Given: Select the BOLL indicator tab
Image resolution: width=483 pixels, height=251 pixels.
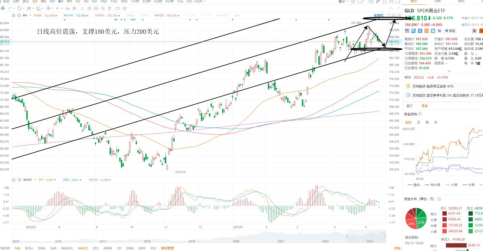Looking at the screenshot, I should click(x=29, y=248).
